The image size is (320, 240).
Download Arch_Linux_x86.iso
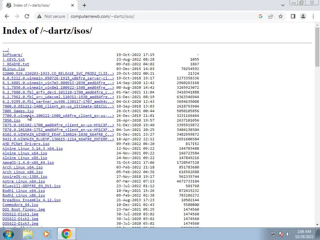22,172
